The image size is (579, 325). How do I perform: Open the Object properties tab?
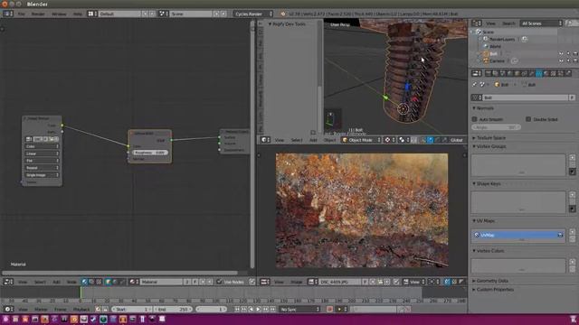click(x=517, y=73)
